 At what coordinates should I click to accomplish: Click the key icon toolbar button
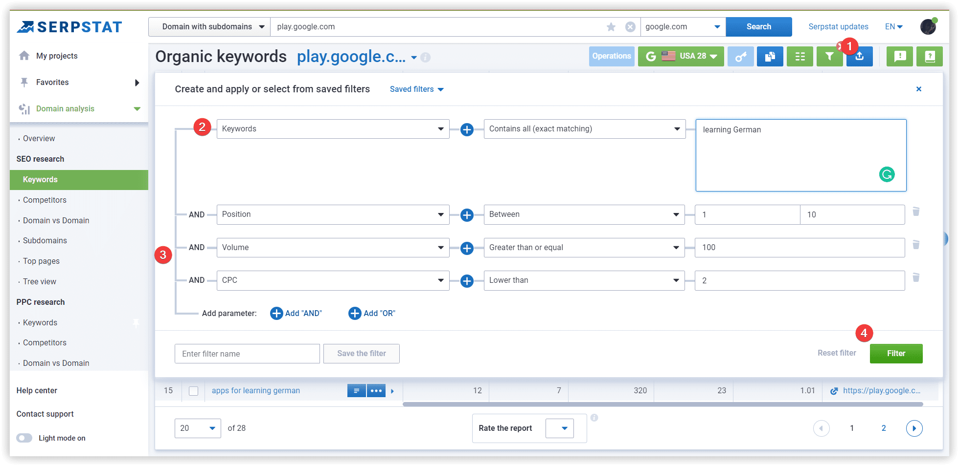pos(741,56)
